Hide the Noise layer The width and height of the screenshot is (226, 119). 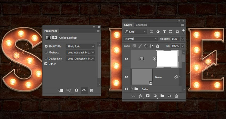[126, 77]
